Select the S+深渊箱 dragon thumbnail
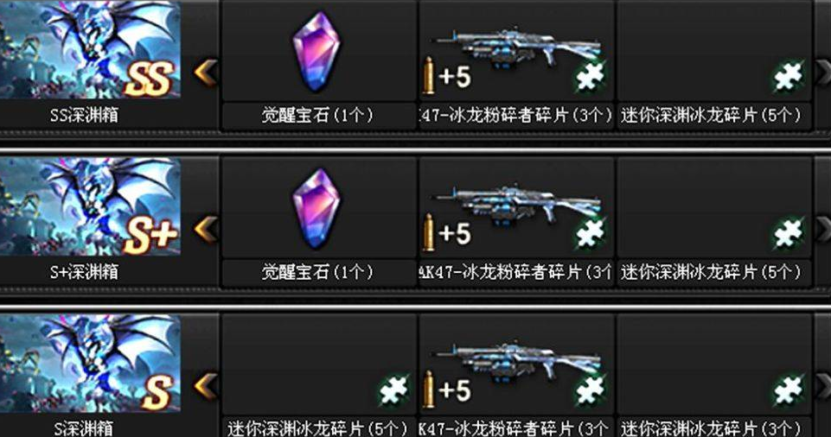Viewport: 831px width, 437px height. [90, 206]
